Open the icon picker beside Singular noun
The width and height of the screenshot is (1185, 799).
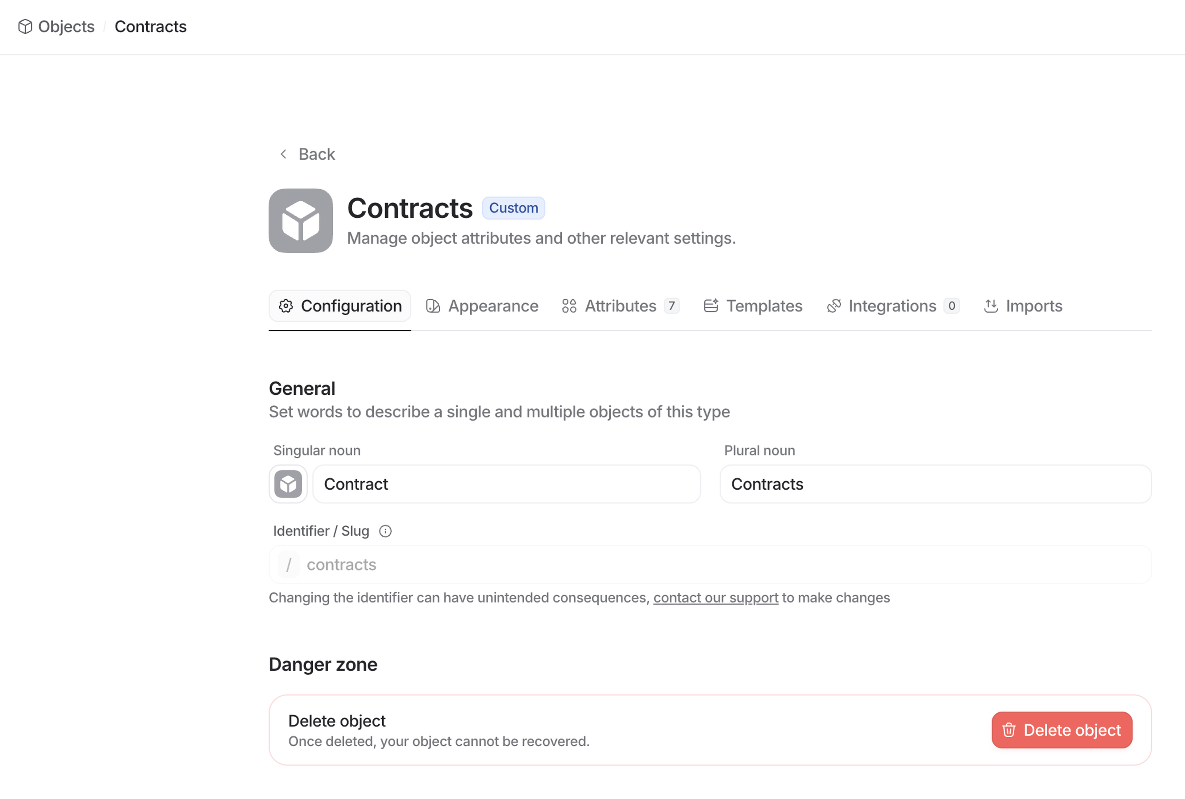coord(288,484)
